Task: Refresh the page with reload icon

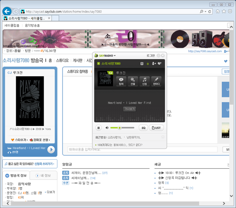Action: click(210, 11)
